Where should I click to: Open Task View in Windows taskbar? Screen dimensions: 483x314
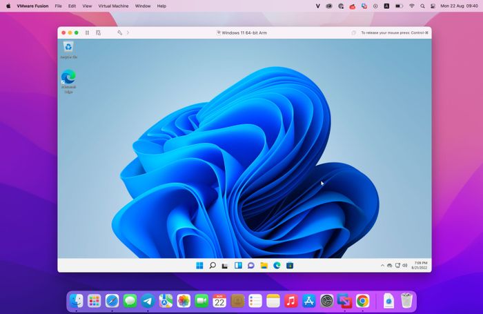click(x=225, y=265)
